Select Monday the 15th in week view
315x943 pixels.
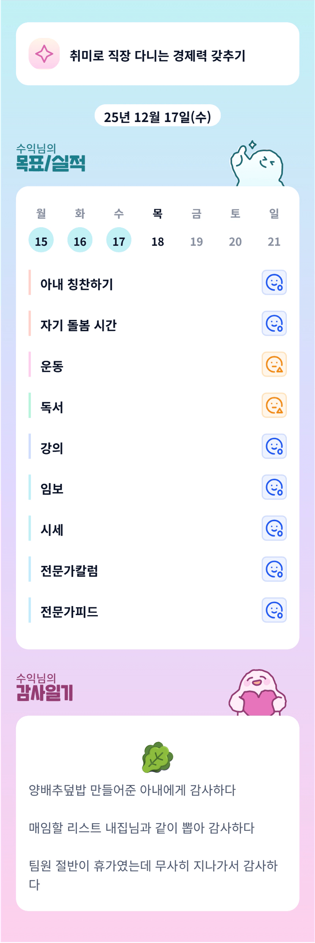tap(41, 240)
